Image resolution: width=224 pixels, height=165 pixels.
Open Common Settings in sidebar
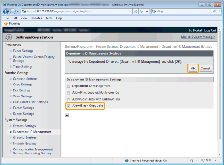[25, 79]
